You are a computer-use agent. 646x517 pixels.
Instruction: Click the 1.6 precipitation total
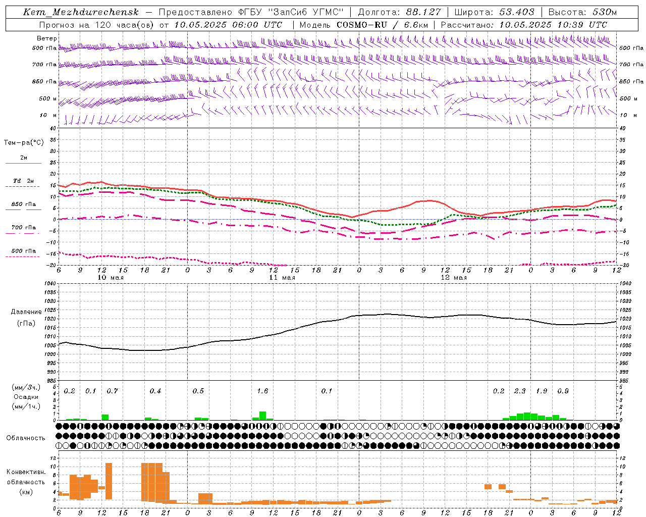pyautogui.click(x=262, y=391)
